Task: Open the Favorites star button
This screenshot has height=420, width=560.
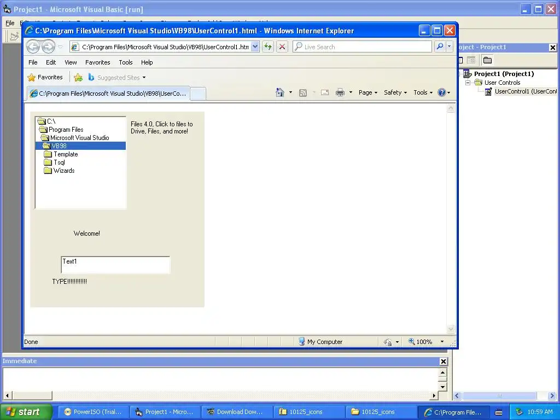Action: point(45,77)
